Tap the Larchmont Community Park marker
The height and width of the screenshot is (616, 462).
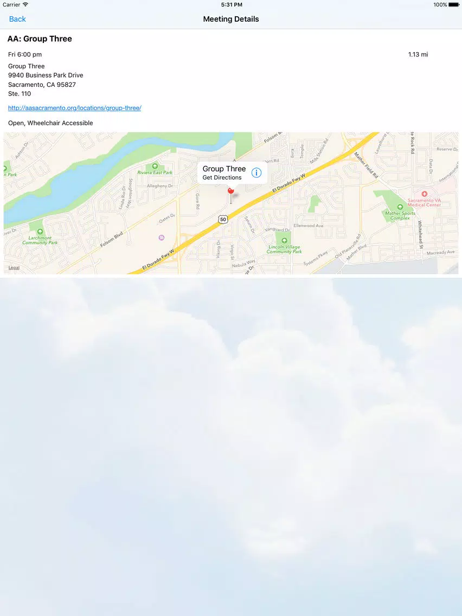(40, 232)
